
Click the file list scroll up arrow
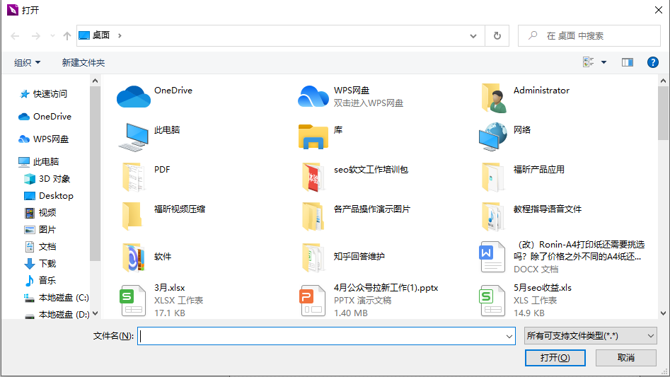click(663, 81)
